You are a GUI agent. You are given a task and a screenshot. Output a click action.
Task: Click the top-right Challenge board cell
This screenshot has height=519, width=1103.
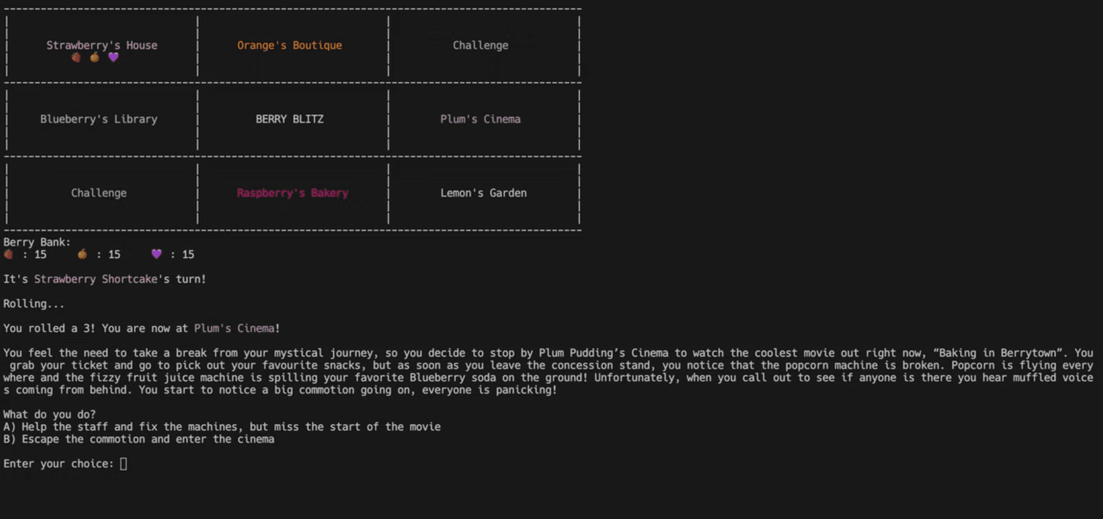[480, 45]
